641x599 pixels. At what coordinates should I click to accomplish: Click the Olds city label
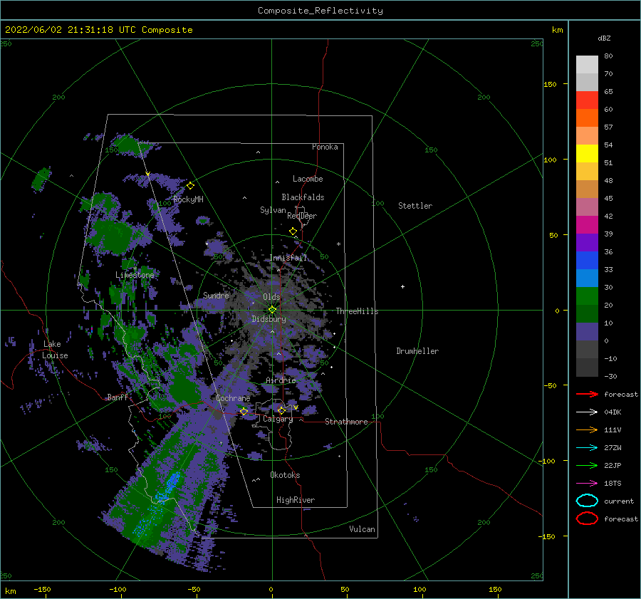[271, 297]
